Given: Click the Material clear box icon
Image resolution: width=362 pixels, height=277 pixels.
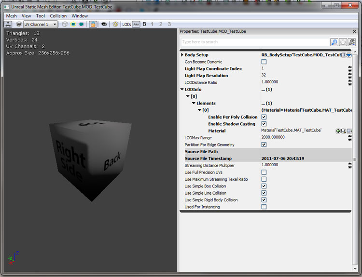Looking at the screenshot, I should (349, 131).
